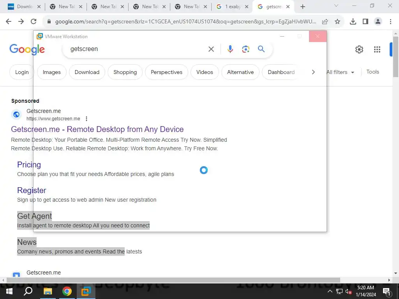This screenshot has width=399, height=299.
Task: Close the active getscreen tab
Action: click(x=288, y=7)
